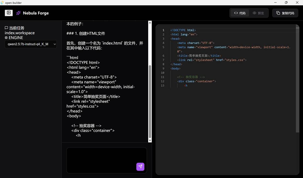The height and width of the screenshot is (178, 303).
Task: Click the ENGINE gear icon
Action: tap(6, 37)
